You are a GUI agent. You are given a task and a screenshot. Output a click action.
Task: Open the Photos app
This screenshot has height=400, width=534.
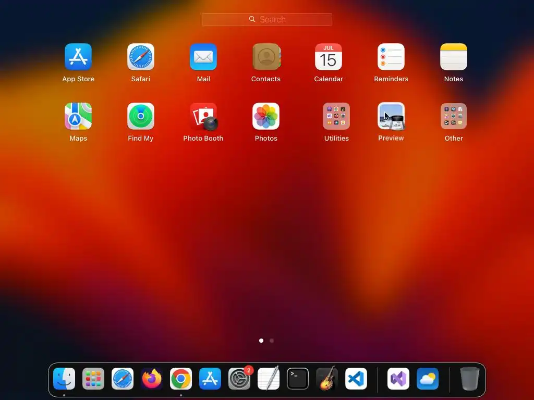(x=266, y=116)
